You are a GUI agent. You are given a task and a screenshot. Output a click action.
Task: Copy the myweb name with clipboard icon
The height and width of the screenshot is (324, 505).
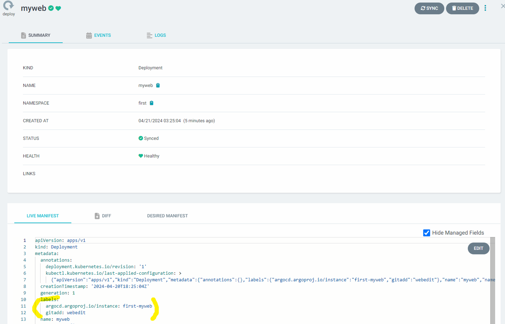pyautogui.click(x=158, y=85)
